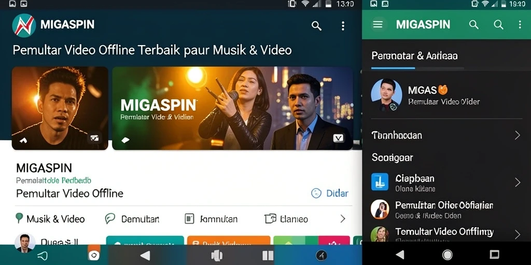Tap the back triangle in left bottom bar

tap(145, 255)
